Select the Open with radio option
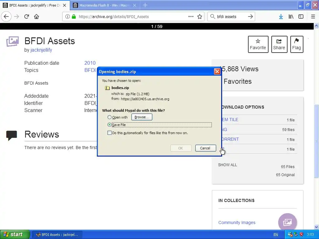This screenshot has width=319, height=239. (109, 117)
